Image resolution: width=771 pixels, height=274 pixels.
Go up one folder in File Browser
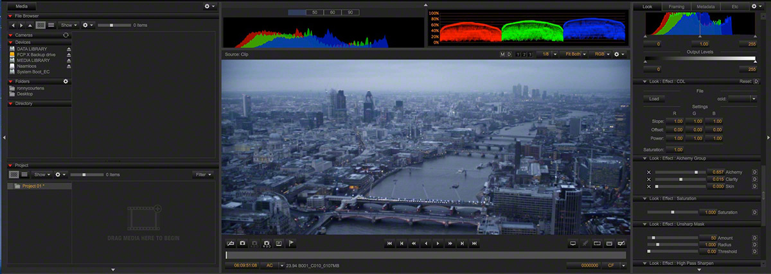click(31, 24)
